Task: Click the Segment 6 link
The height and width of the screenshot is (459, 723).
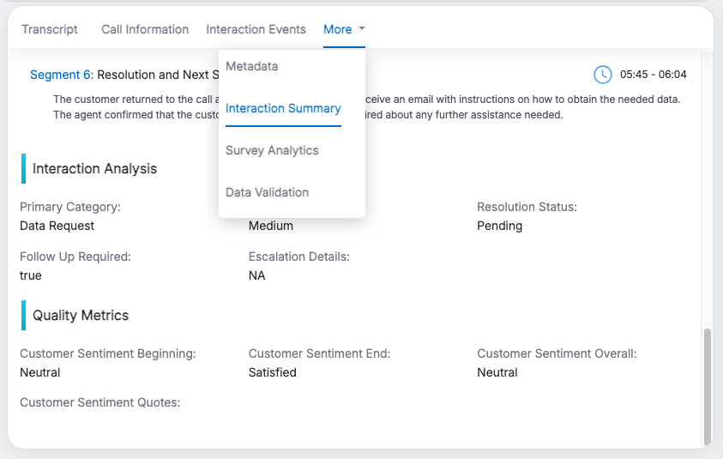Action: point(61,75)
